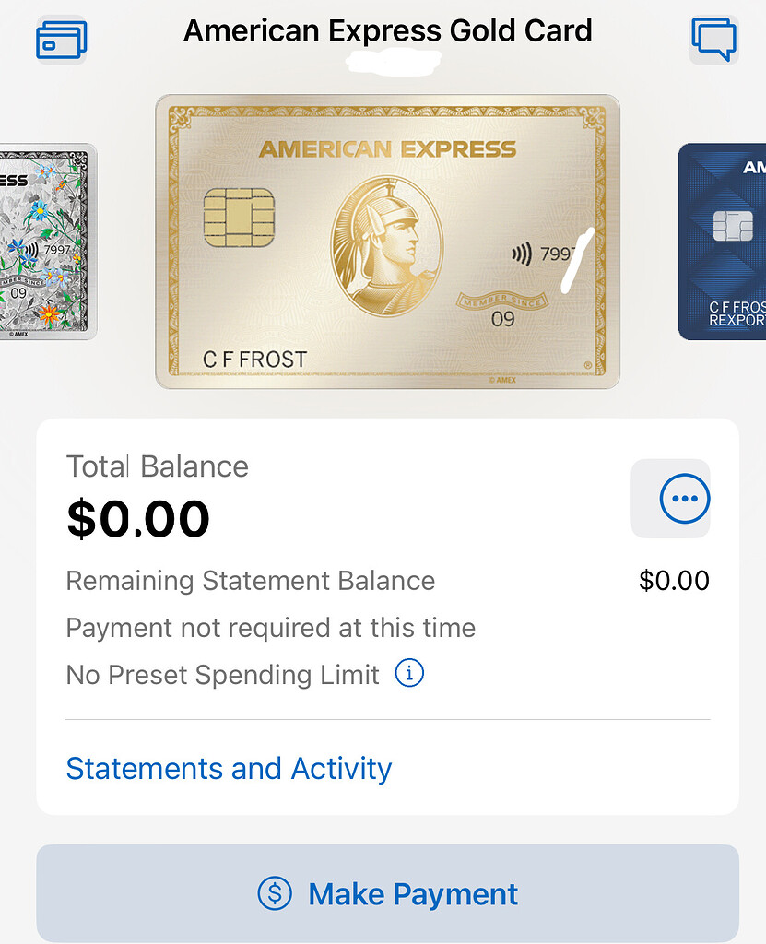This screenshot has width=766, height=944.
Task: Tap the dollar sign icon in Make Payment
Action: click(x=274, y=893)
